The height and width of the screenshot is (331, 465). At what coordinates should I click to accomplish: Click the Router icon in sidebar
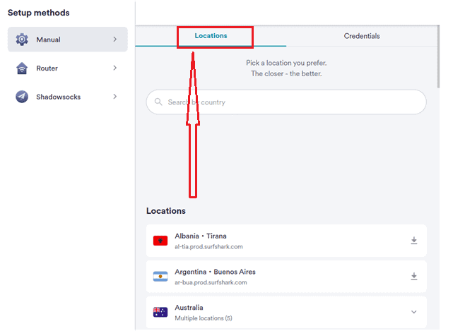(22, 68)
